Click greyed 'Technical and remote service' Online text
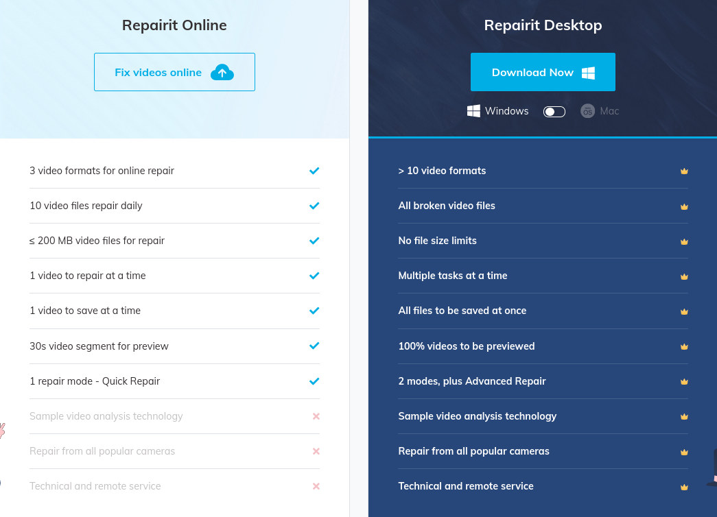This screenshot has width=717, height=517. 95,486
